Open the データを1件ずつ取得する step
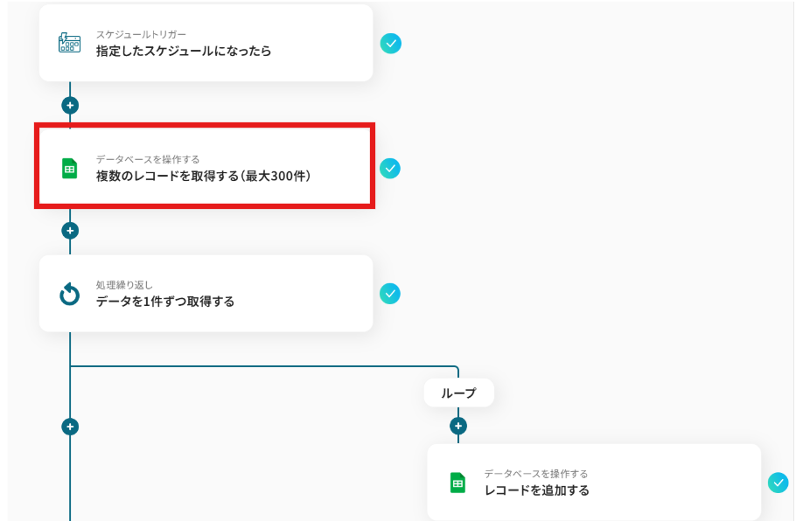Viewport: 796px width, 521px height. coord(206,293)
